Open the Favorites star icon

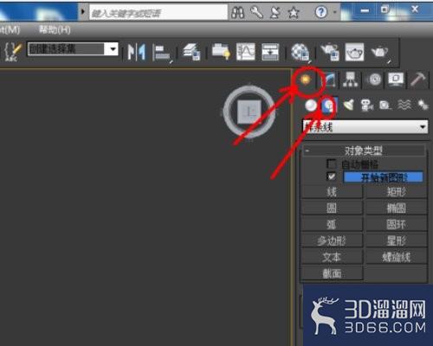294,12
